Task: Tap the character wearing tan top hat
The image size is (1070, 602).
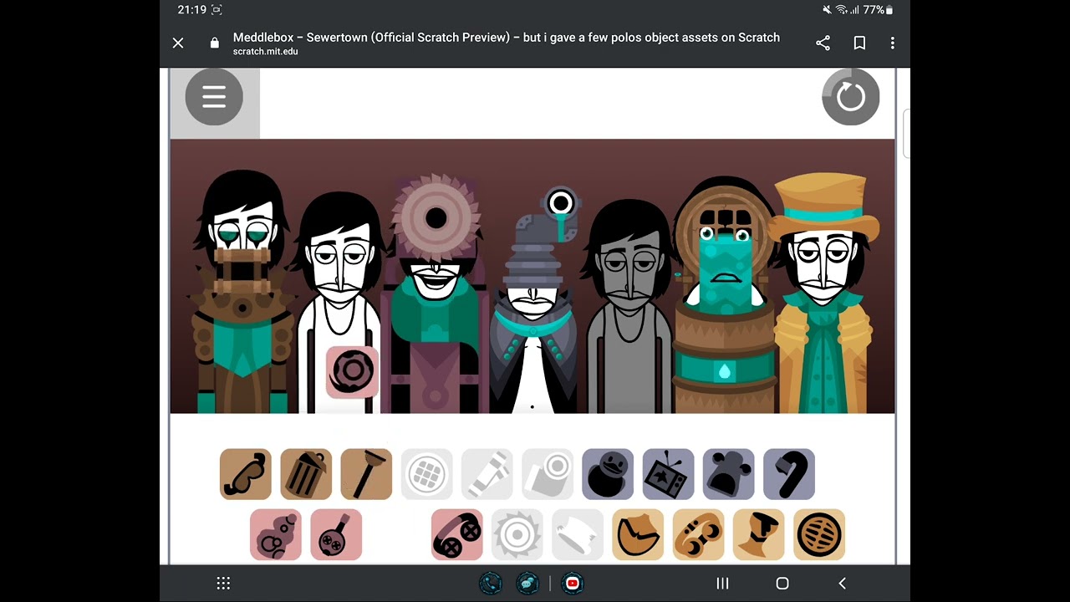Action: pyautogui.click(x=823, y=293)
